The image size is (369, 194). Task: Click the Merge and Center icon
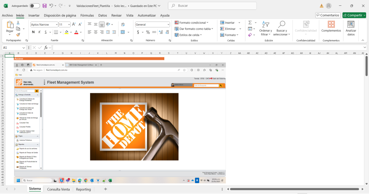tap(123, 32)
